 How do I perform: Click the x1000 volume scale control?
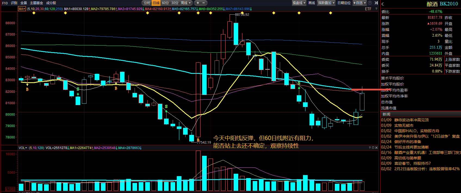pyautogui.click(x=11, y=189)
